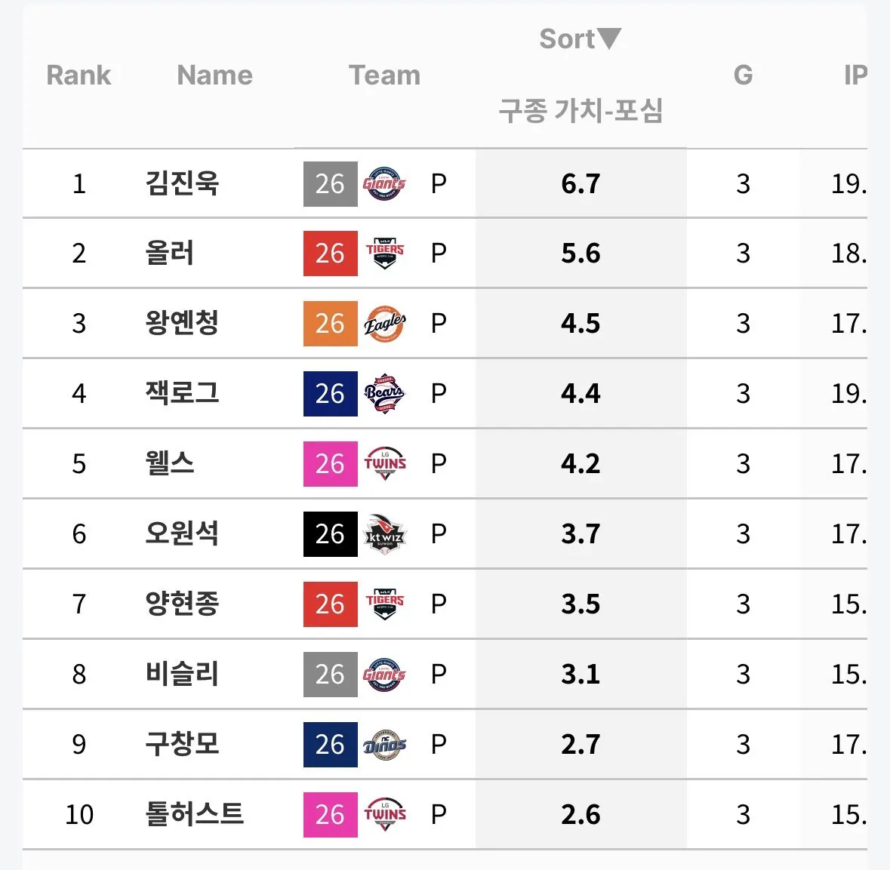This screenshot has width=890, height=870.
Task: Switch to the Name column header
Action: pos(214,75)
